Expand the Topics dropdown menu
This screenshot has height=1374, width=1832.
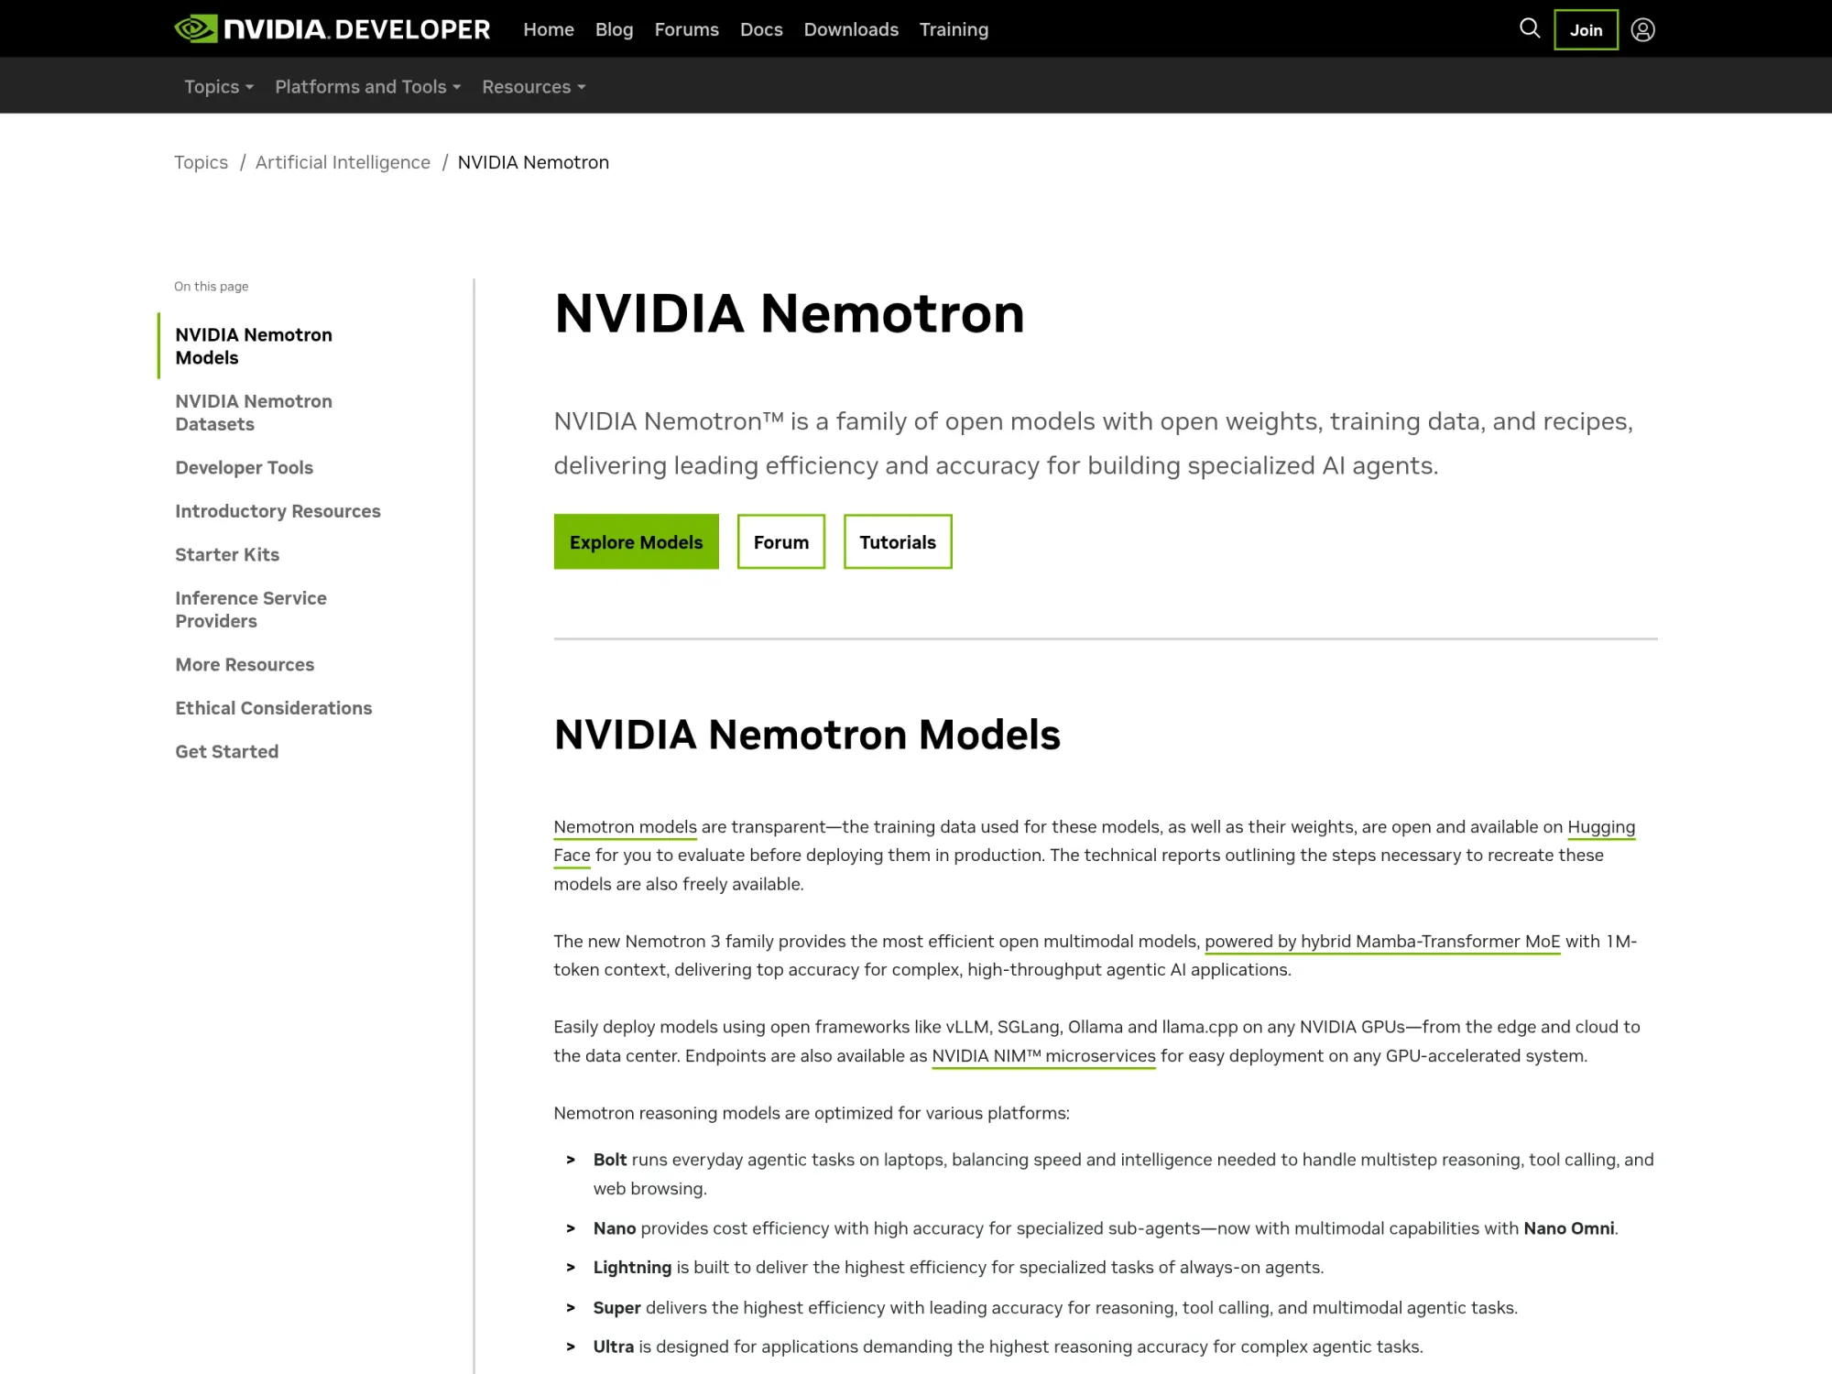pos(219,87)
